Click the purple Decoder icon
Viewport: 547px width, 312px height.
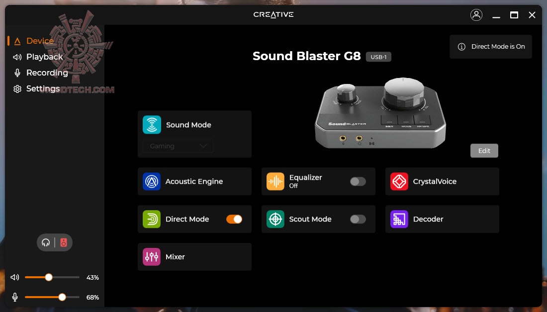tap(399, 219)
